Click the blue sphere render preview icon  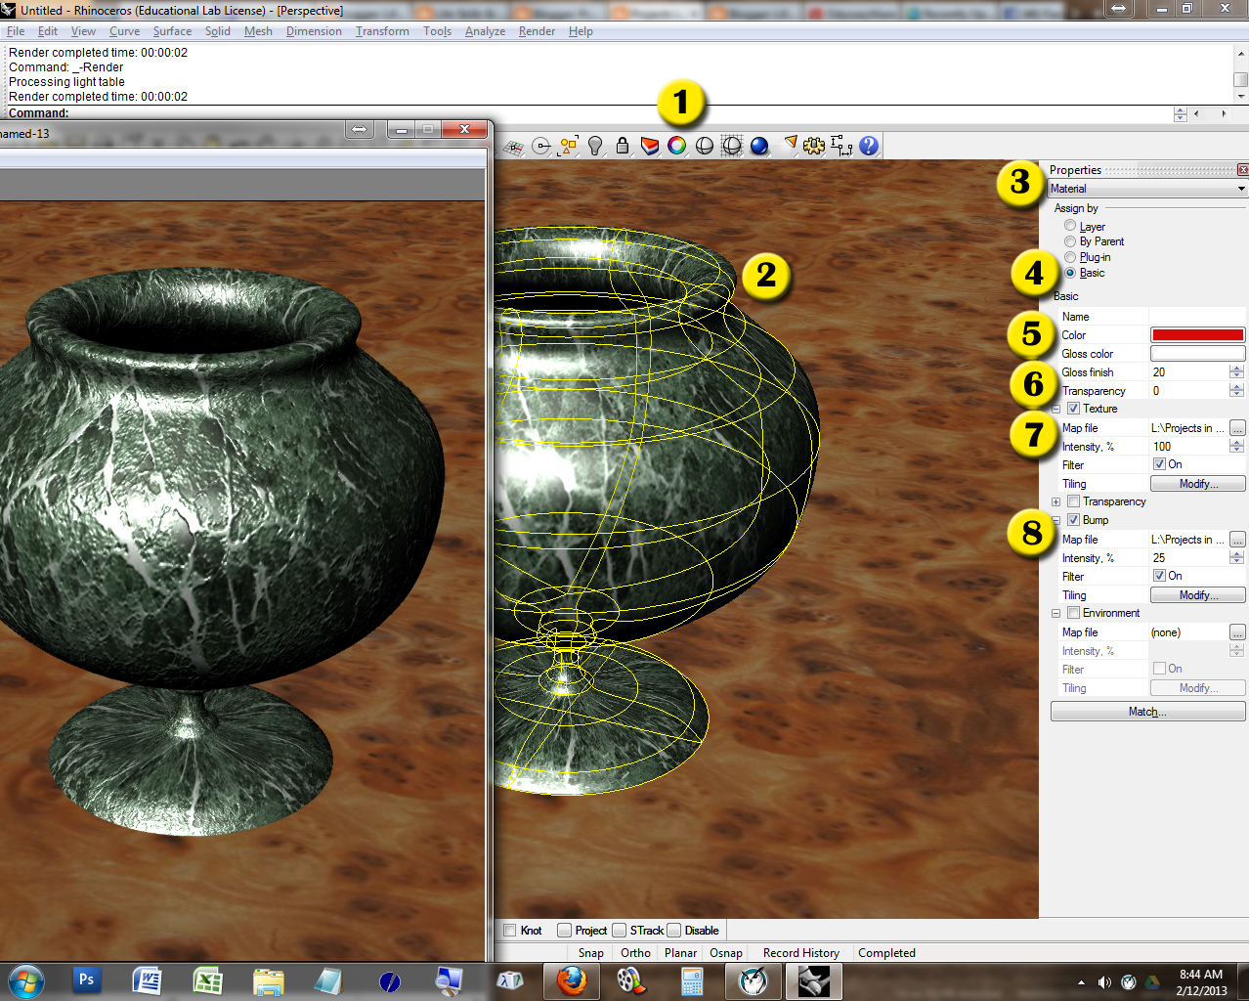[757, 145]
